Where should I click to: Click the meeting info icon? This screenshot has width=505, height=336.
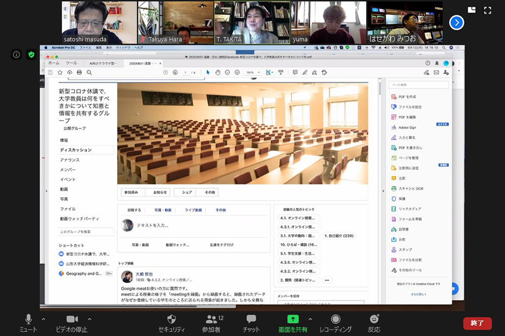17,54
